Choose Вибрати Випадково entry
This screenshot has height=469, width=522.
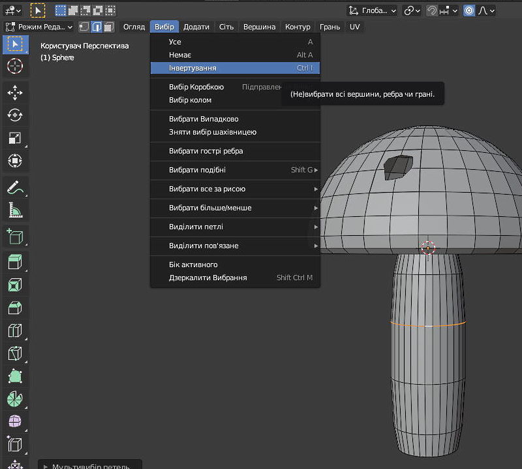click(235, 119)
